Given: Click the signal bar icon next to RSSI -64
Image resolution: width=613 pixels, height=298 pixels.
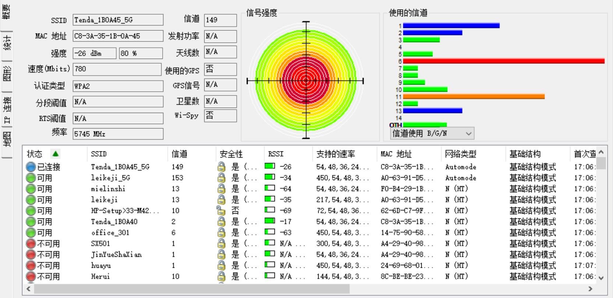Looking at the screenshot, I should point(270,188).
